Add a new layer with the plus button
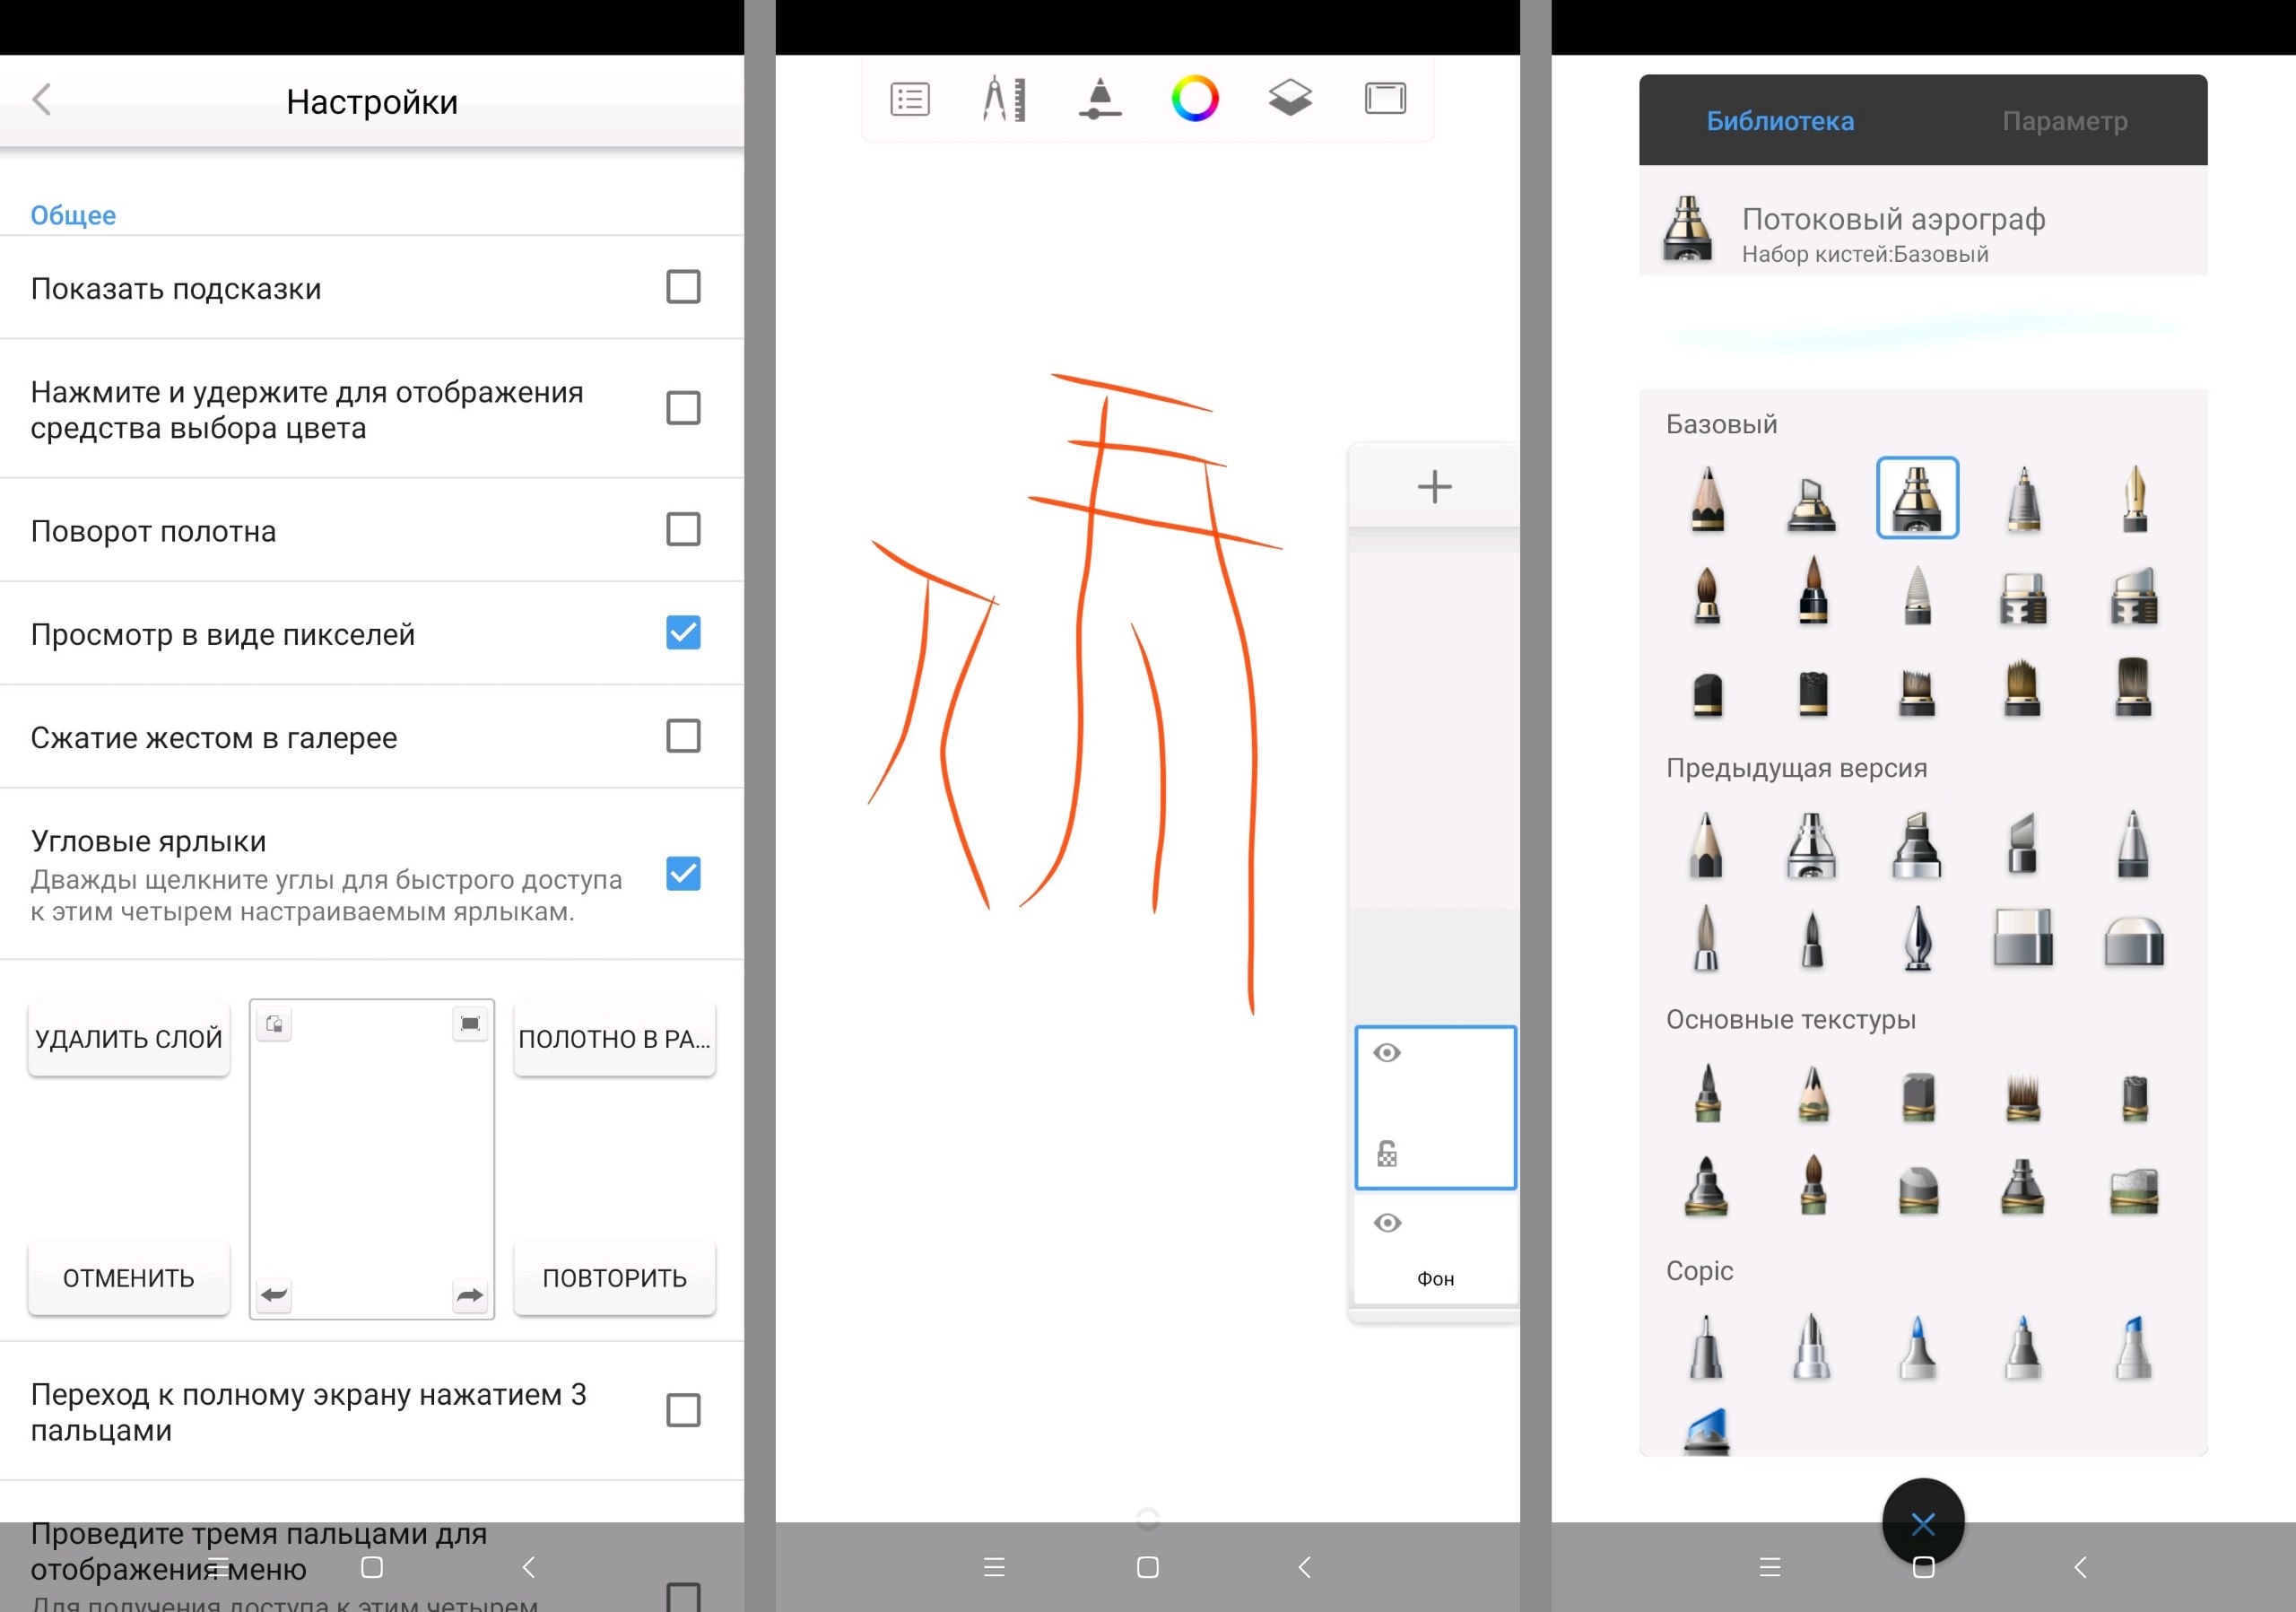2296x1612 pixels. 1434,487
